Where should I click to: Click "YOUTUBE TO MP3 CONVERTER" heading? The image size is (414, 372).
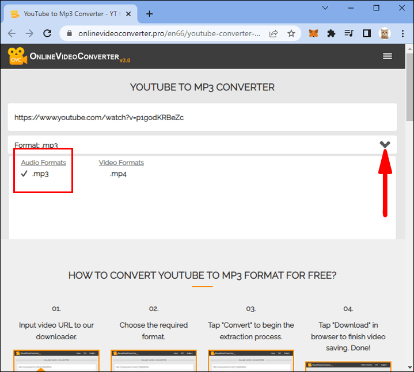coord(202,87)
